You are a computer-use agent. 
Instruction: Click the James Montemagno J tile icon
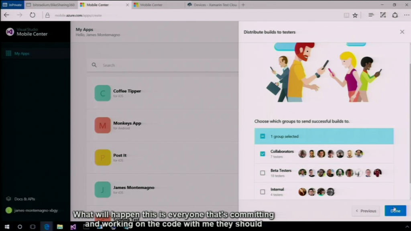coord(102,189)
